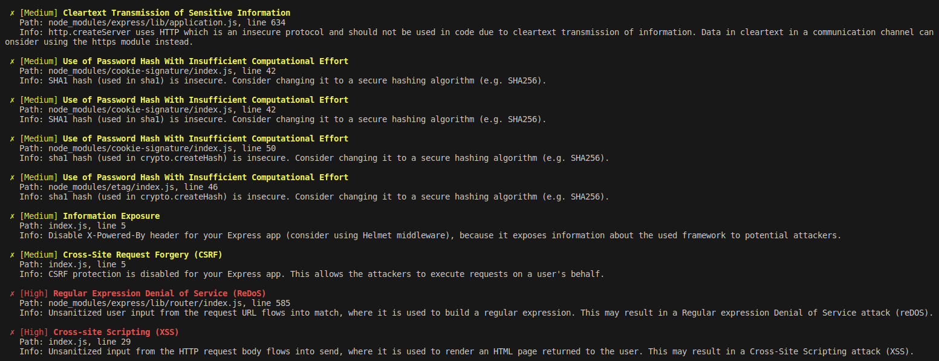Click the Information Exposure heading
939x361 pixels.
point(111,216)
